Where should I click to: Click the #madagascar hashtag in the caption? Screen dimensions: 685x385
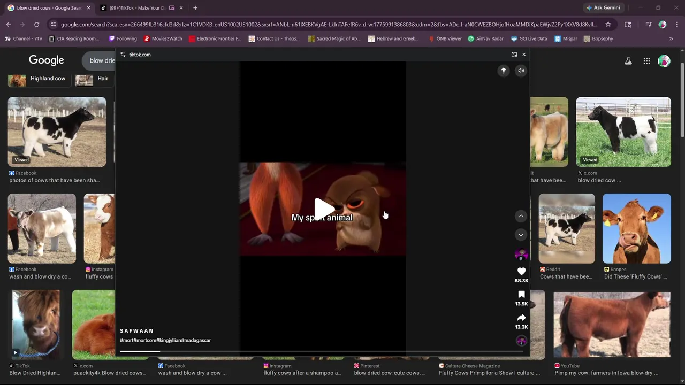(x=196, y=340)
